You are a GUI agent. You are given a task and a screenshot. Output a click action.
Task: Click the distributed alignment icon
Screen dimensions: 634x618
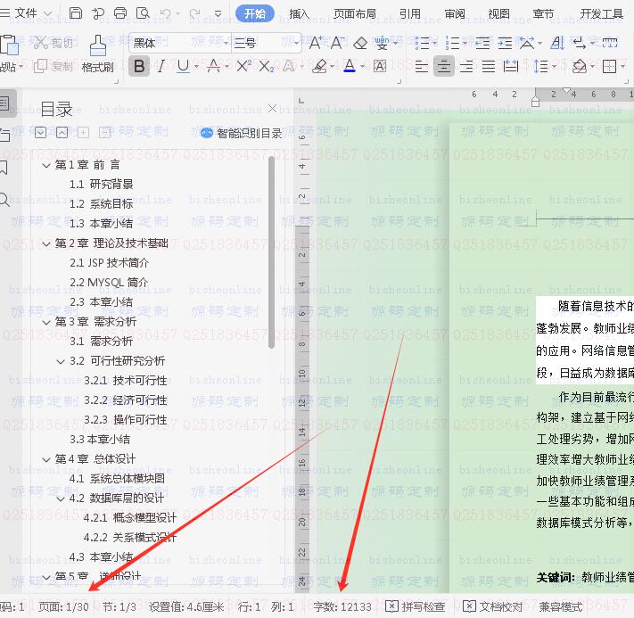511,66
